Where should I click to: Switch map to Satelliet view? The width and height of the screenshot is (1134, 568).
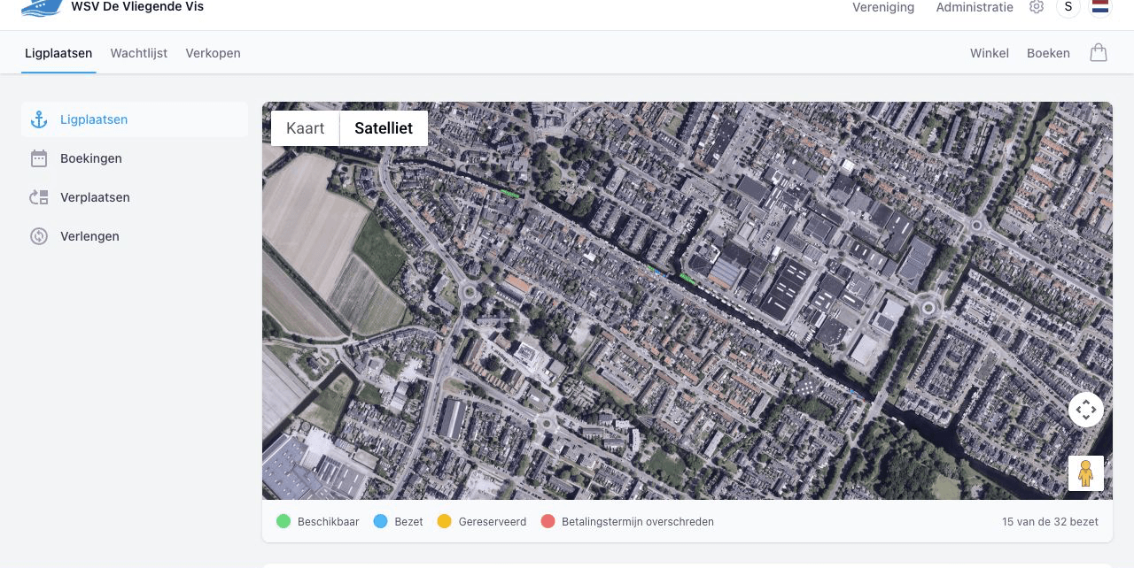[384, 128]
